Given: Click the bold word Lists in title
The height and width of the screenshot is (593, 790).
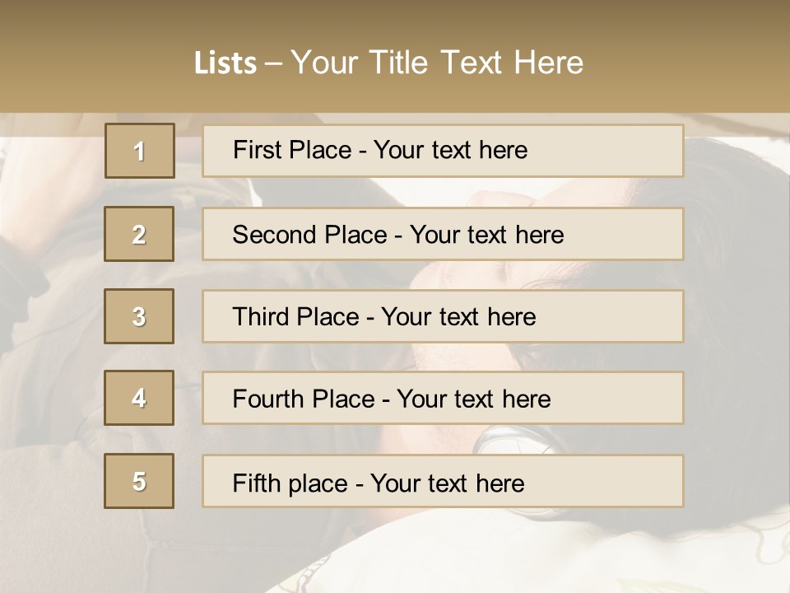Looking at the screenshot, I should (x=225, y=63).
